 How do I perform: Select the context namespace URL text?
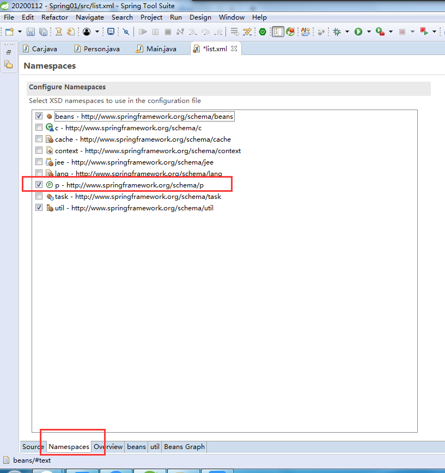tap(163, 150)
